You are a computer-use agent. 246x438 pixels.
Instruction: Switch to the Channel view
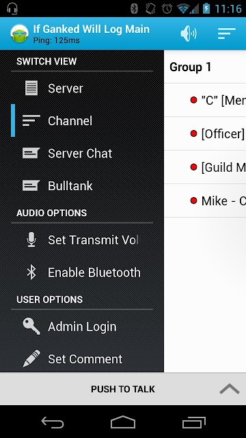point(82,121)
